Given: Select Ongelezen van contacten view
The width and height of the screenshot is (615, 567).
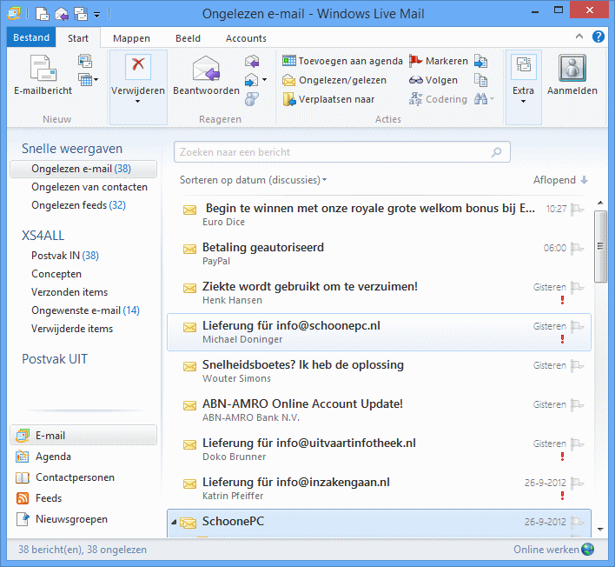Looking at the screenshot, I should click(89, 187).
